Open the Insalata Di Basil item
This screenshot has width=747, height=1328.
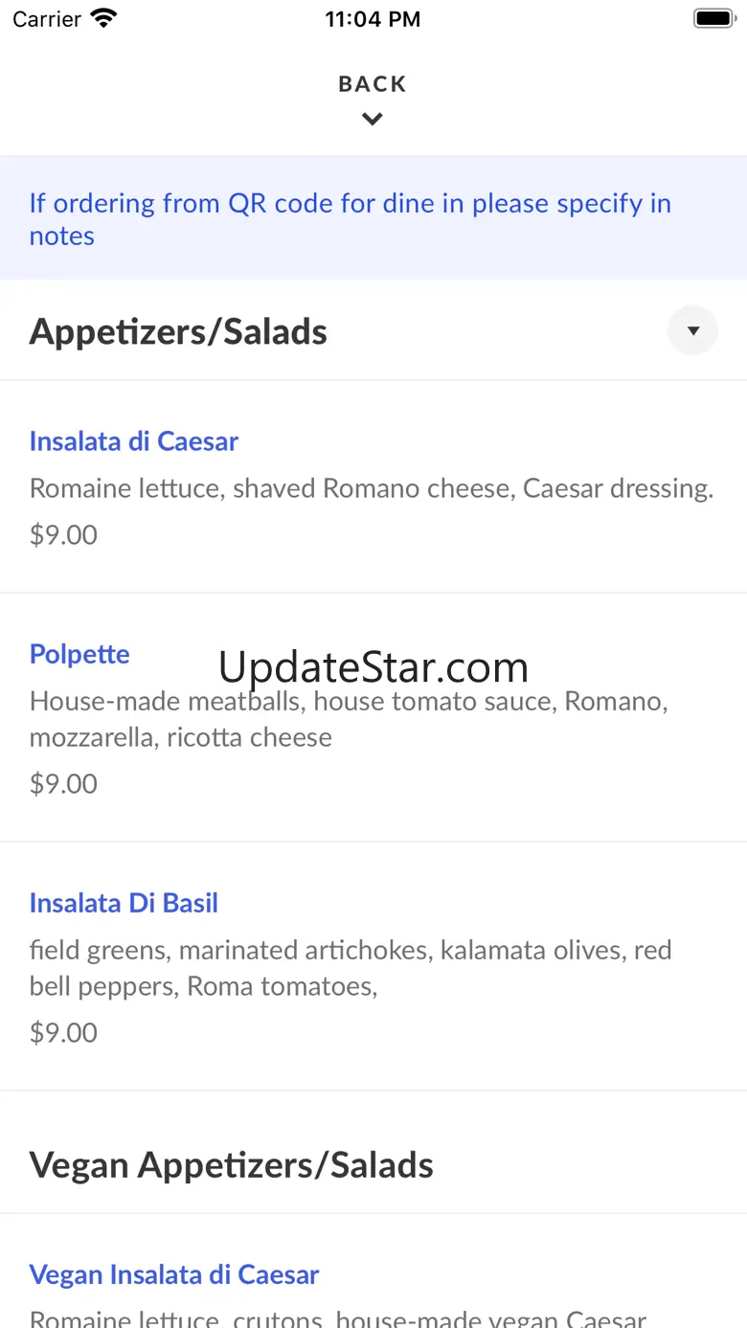[x=124, y=903]
